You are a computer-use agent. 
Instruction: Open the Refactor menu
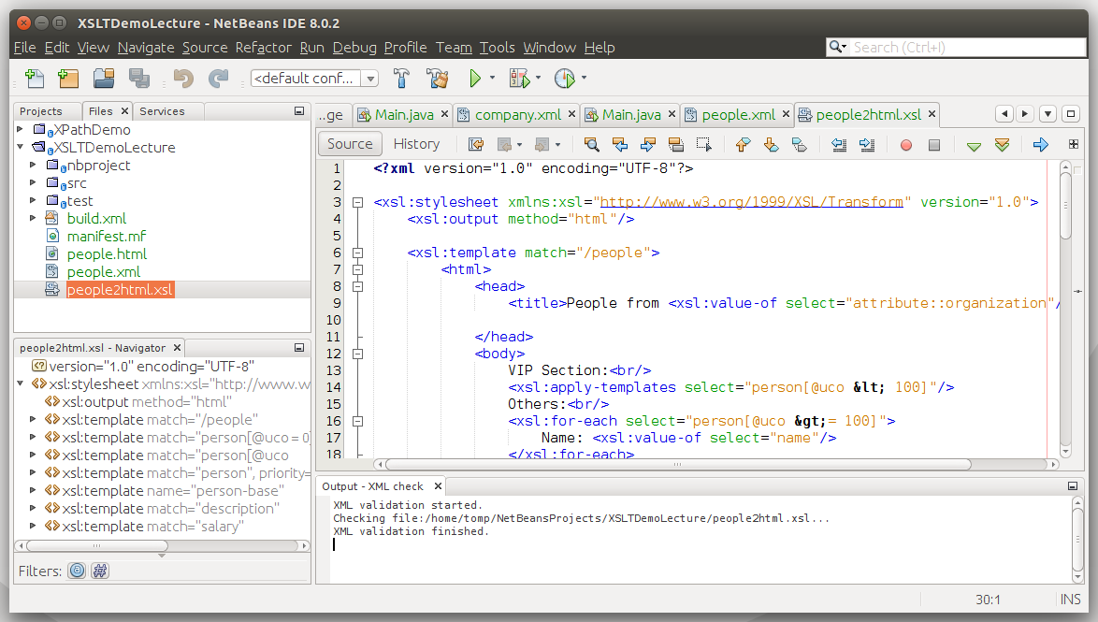click(264, 48)
